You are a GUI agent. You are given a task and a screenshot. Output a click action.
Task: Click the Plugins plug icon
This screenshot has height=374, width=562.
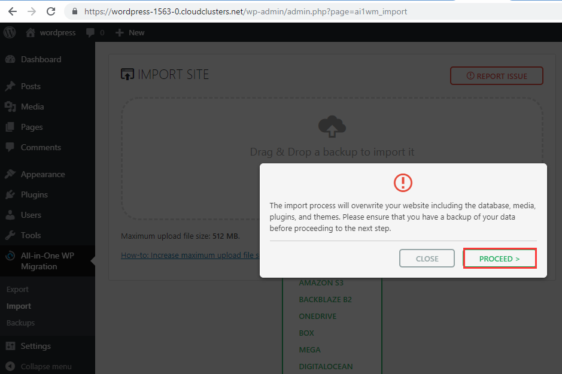(x=10, y=195)
